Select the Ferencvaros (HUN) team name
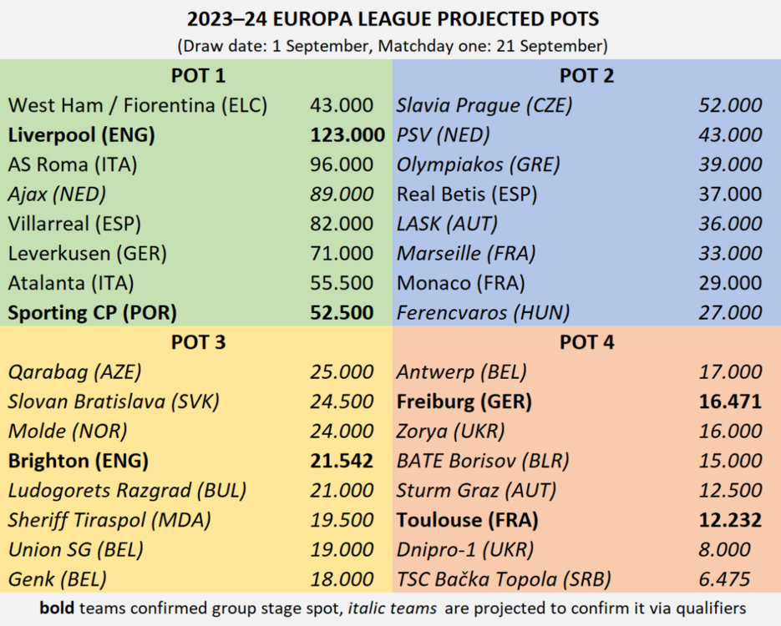Viewport: 781px width, 626px height. 483,312
